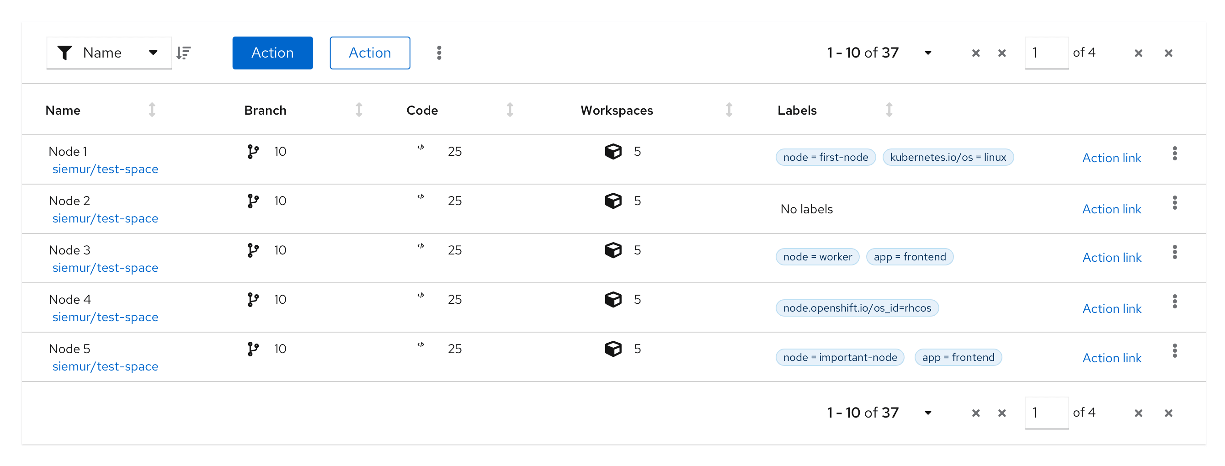Viewport: 1225px width, 466px height.
Task: Click workspaces cube icon in Node 2 row
Action: pyautogui.click(x=613, y=201)
